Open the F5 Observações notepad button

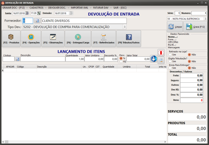coord(53,39)
